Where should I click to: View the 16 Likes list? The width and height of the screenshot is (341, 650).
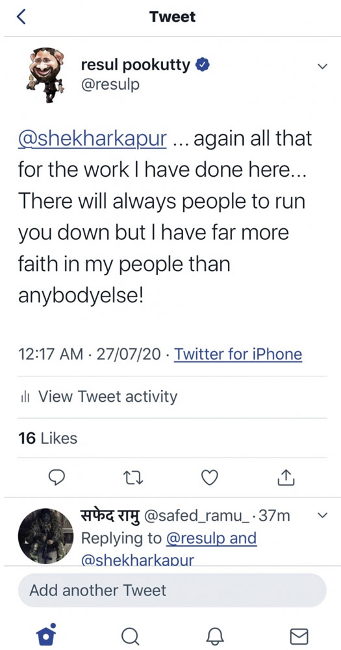tap(47, 438)
